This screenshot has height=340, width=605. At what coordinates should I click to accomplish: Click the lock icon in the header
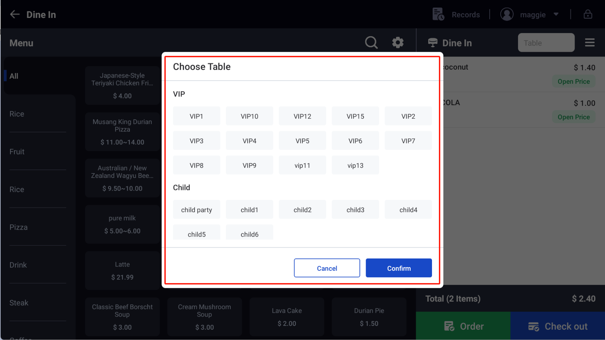click(x=588, y=14)
